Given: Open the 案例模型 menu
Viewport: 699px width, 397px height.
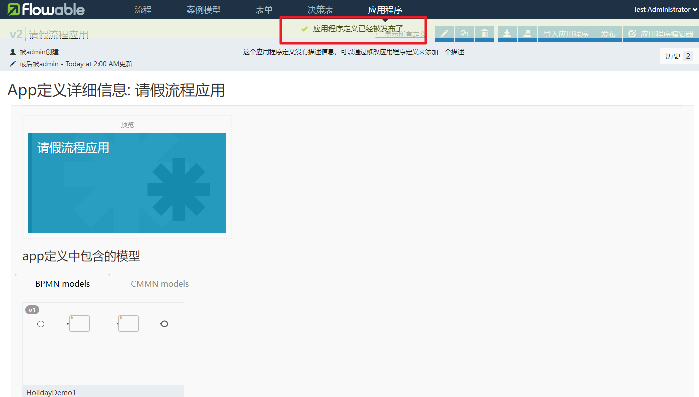Looking at the screenshot, I should click(x=204, y=10).
